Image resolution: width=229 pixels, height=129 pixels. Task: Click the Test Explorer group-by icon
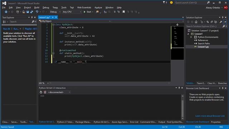pos(4,22)
